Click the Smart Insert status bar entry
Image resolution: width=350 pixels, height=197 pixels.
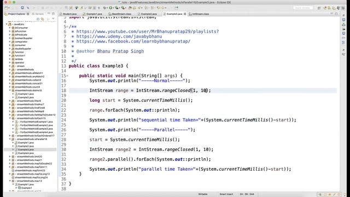[226, 194]
